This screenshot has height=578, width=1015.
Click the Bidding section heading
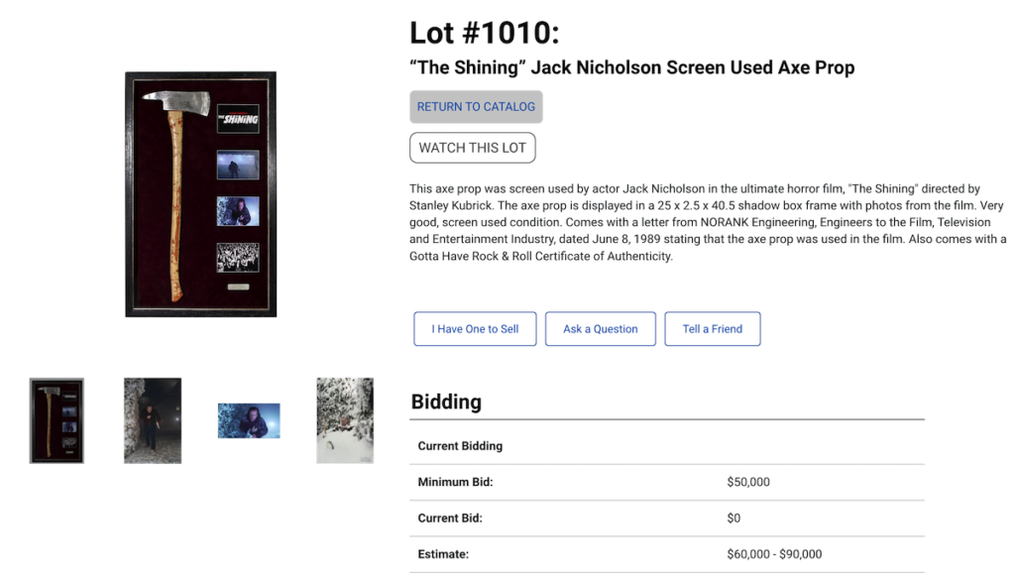tap(447, 402)
